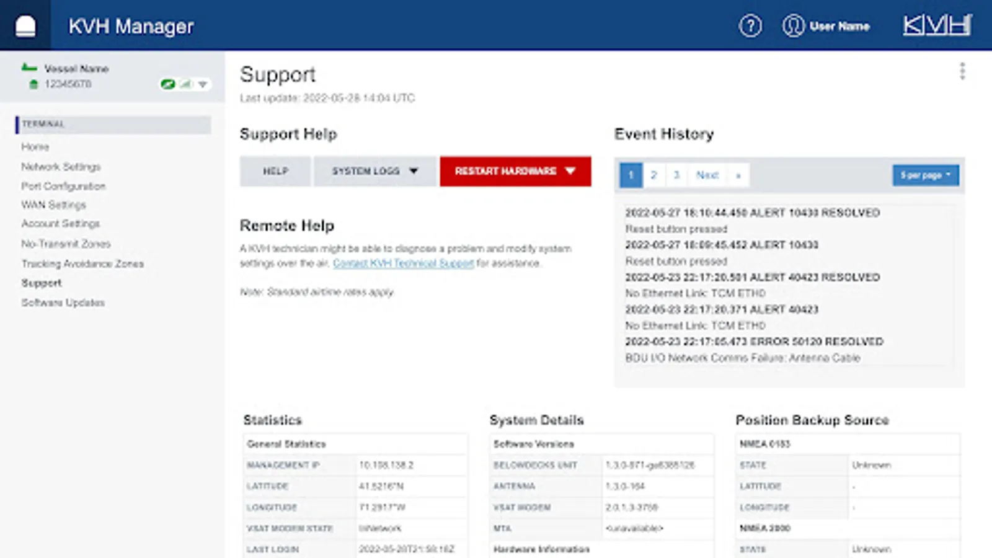Click the User Name label
992x558 pixels.
click(839, 26)
